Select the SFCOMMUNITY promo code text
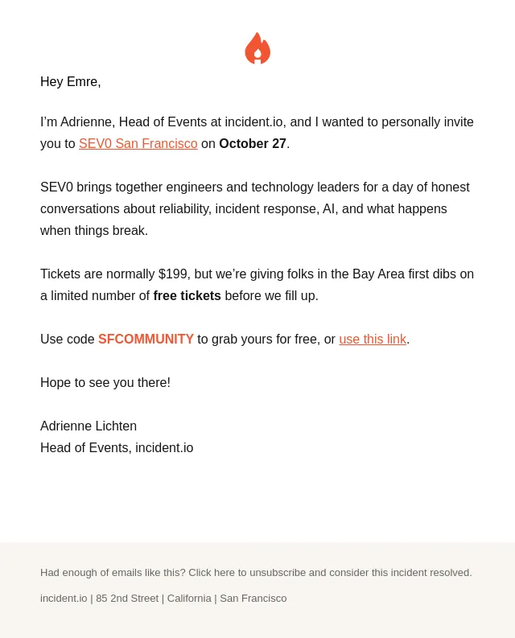Screen dimensions: 515x638 pyautogui.click(x=146, y=339)
